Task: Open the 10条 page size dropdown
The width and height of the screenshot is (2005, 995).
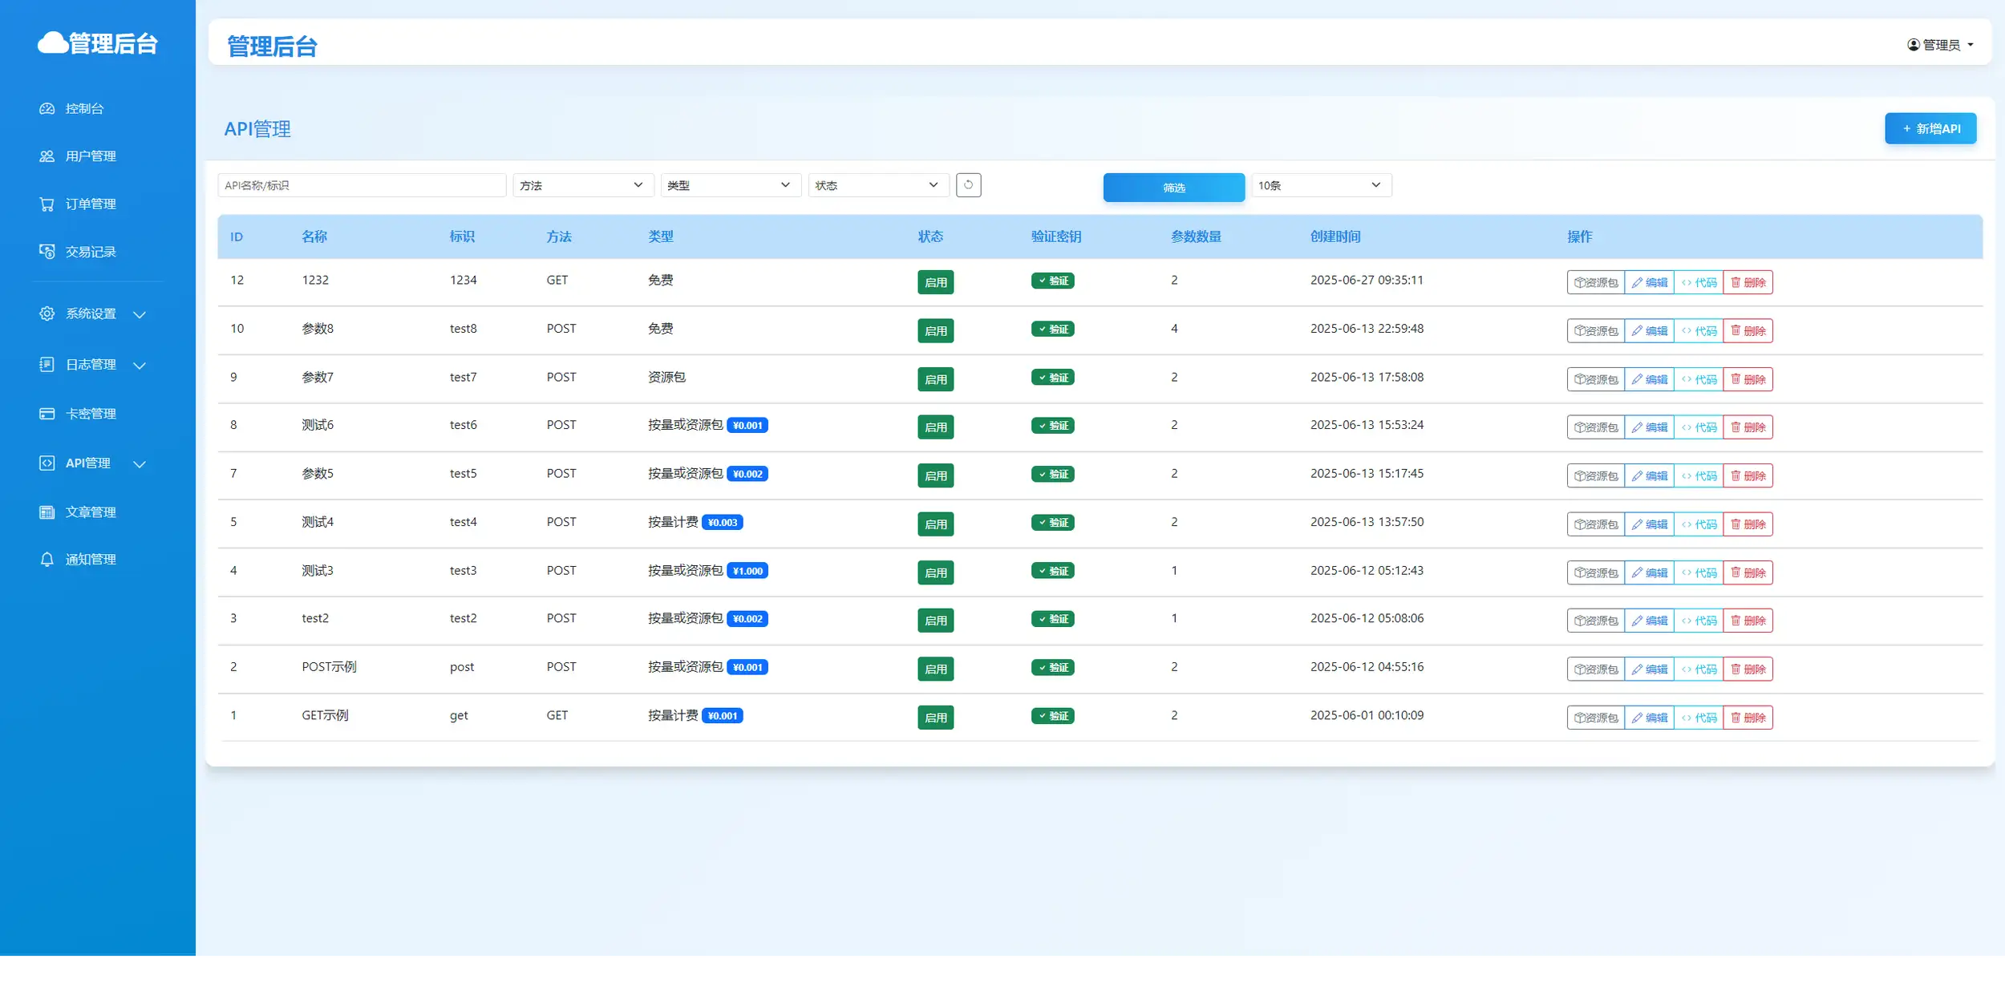Action: [1320, 185]
